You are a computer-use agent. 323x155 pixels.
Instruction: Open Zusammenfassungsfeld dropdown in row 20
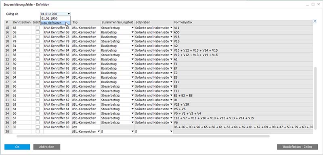(132, 50)
